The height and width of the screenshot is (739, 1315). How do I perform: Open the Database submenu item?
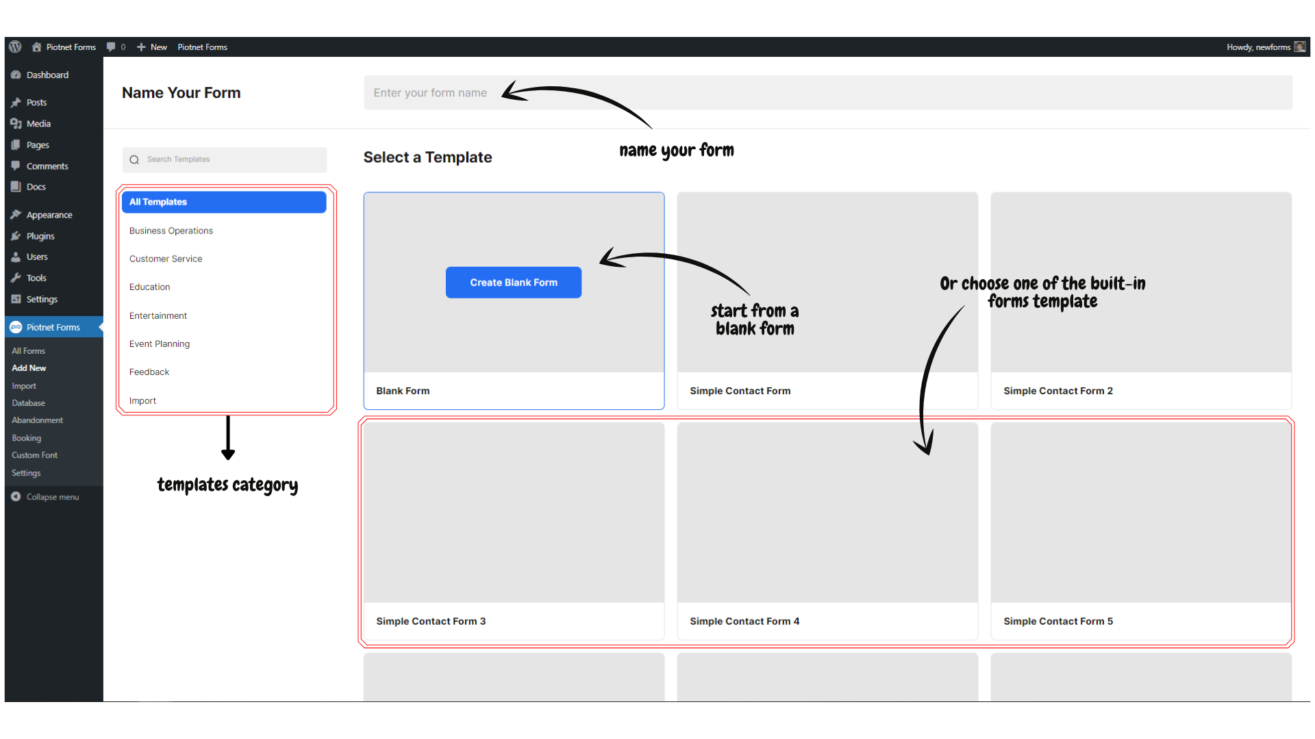(x=28, y=403)
